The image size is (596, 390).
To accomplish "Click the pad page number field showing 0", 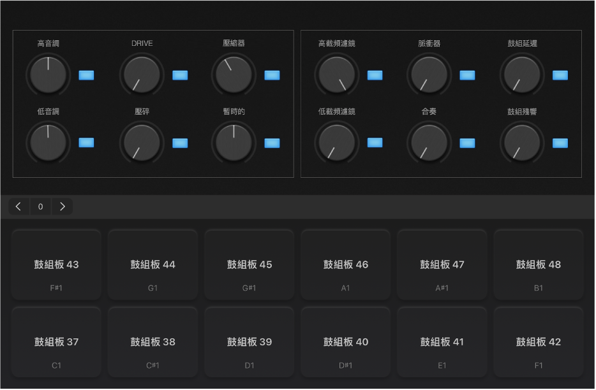I will [x=40, y=206].
